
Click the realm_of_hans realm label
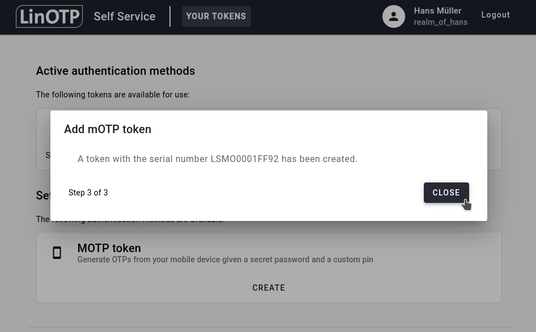pos(440,22)
